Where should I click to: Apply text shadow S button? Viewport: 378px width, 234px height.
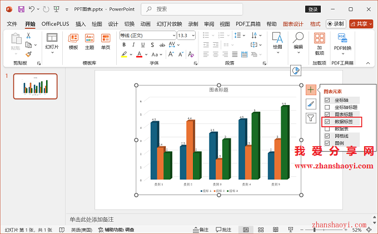point(152,45)
